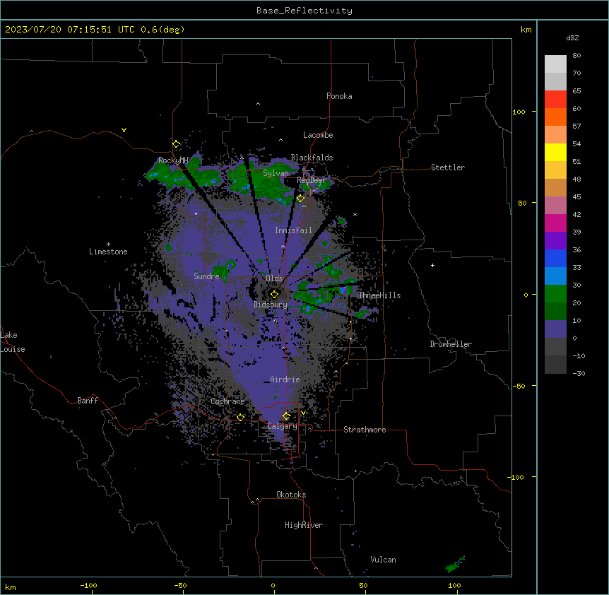
Task: Select the yellow radar site marker between Olds and Didsbury
Action: tap(274, 294)
